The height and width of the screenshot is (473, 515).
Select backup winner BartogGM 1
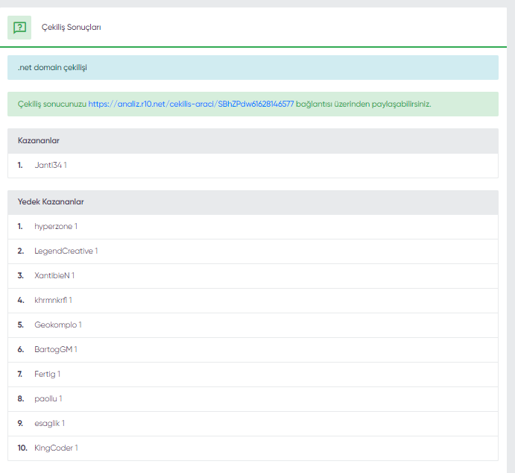[x=253, y=350]
